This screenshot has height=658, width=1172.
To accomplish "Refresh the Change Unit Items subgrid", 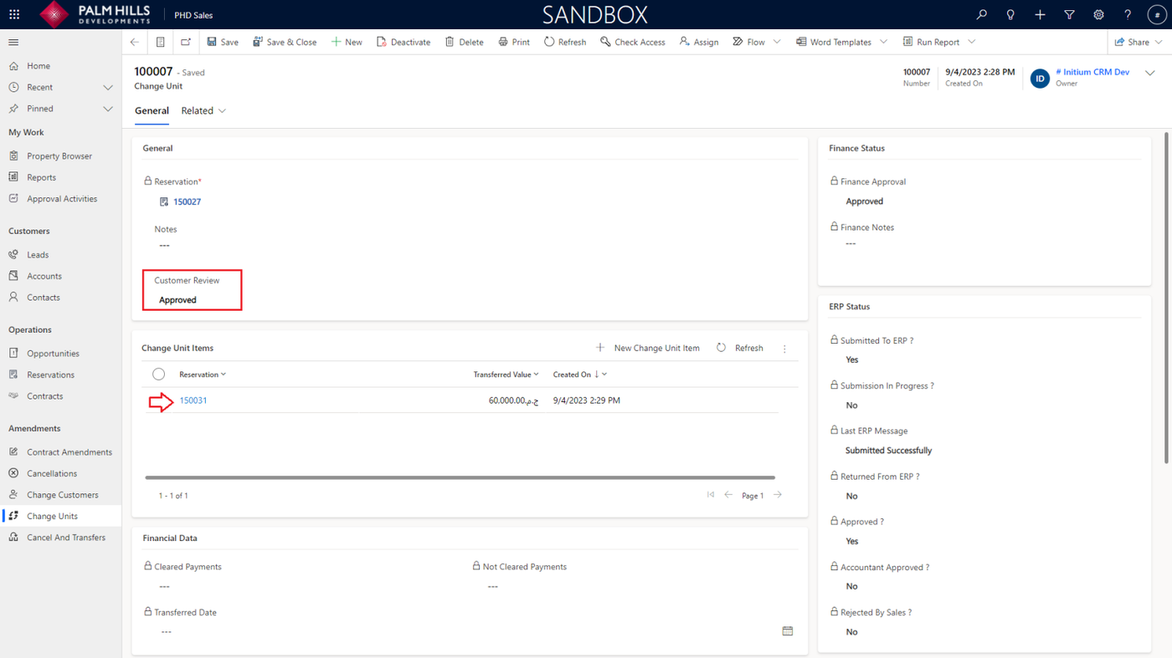I will click(739, 348).
